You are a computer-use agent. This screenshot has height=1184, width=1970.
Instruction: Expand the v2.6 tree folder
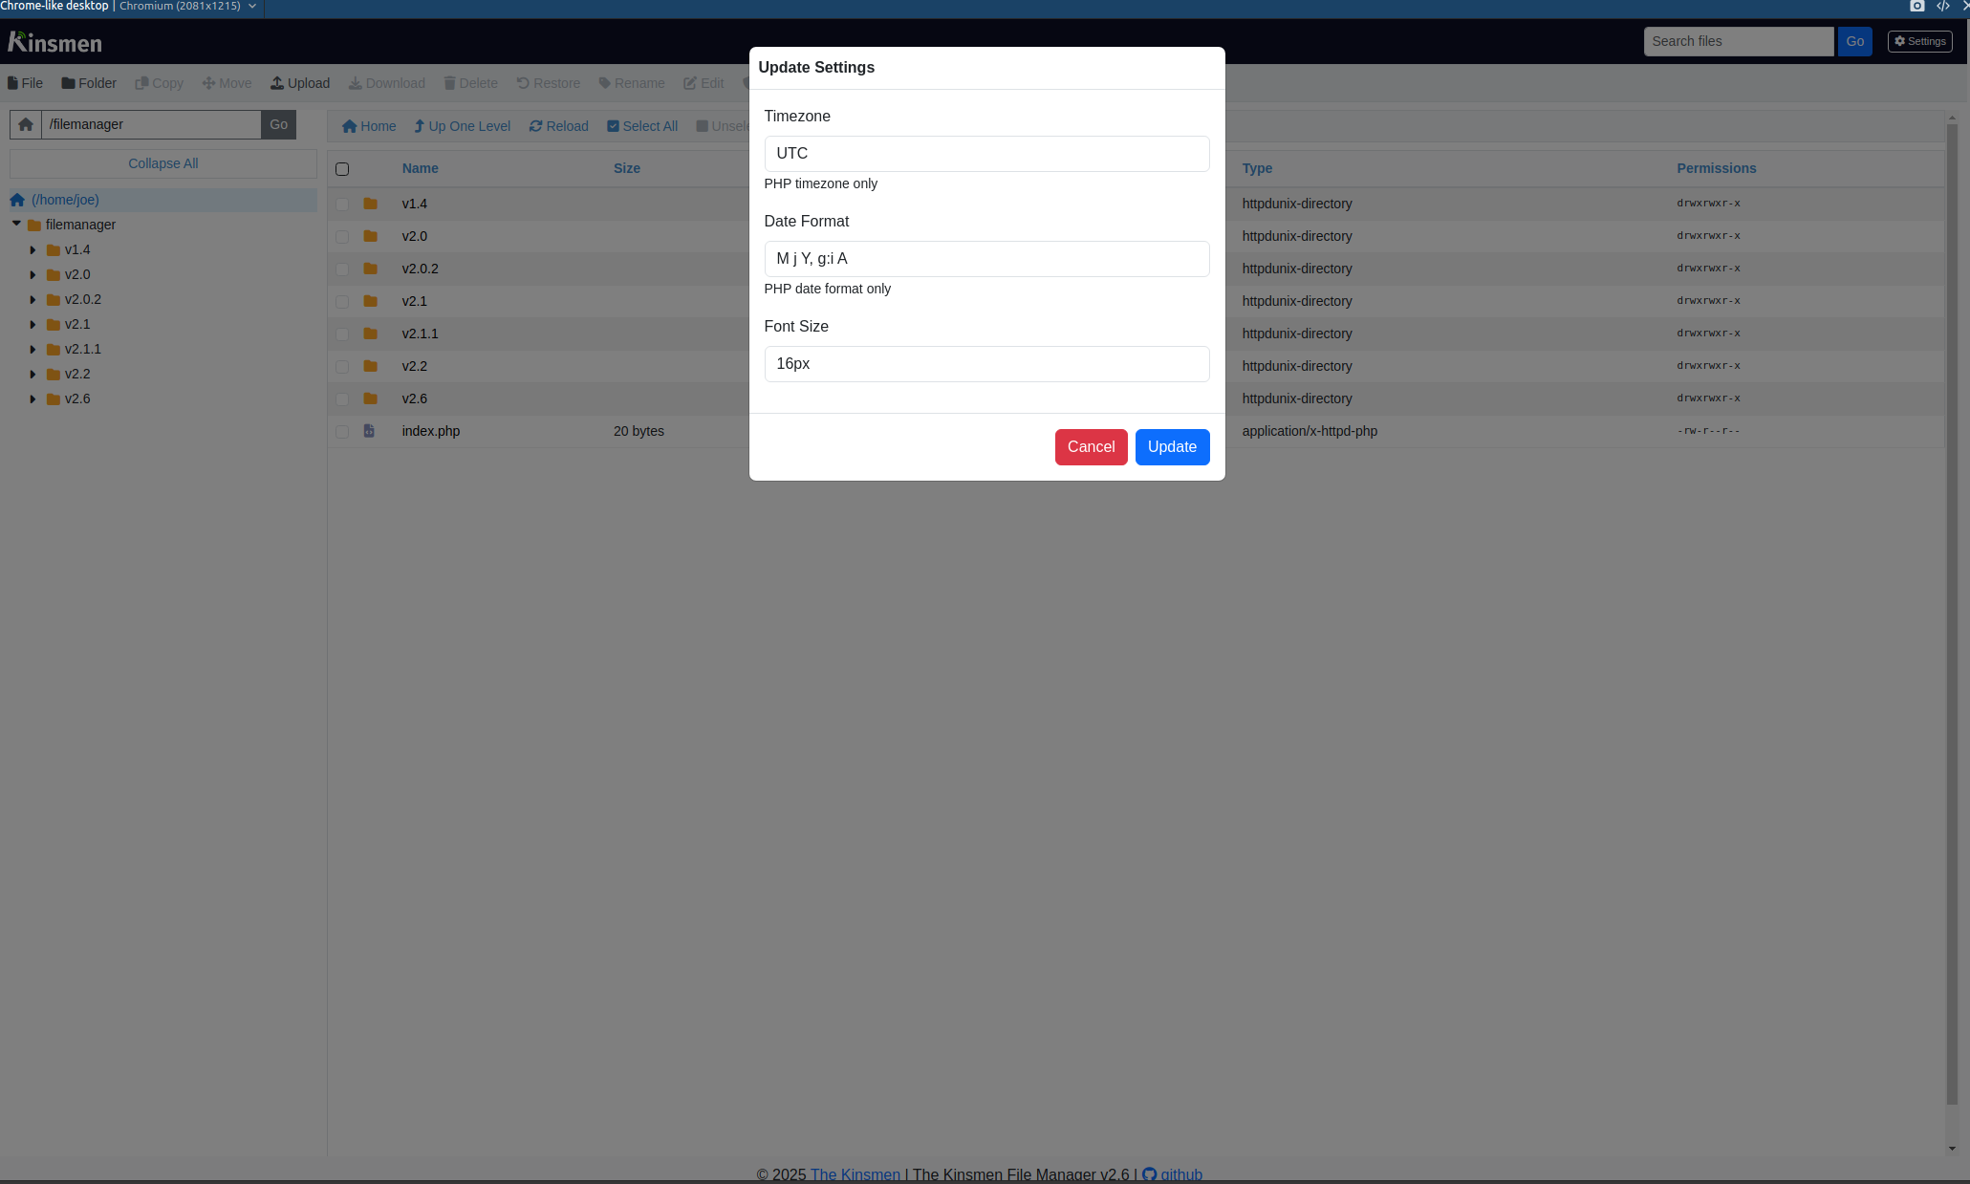(x=32, y=398)
